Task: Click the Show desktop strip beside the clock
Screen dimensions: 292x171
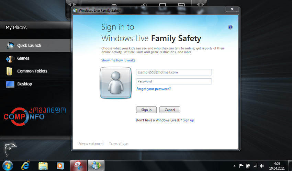Action: click(290, 166)
